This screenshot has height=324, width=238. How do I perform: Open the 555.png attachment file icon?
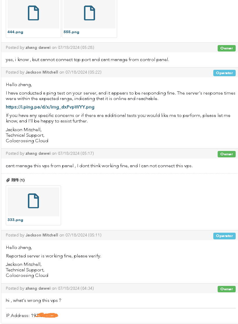click(90, 13)
